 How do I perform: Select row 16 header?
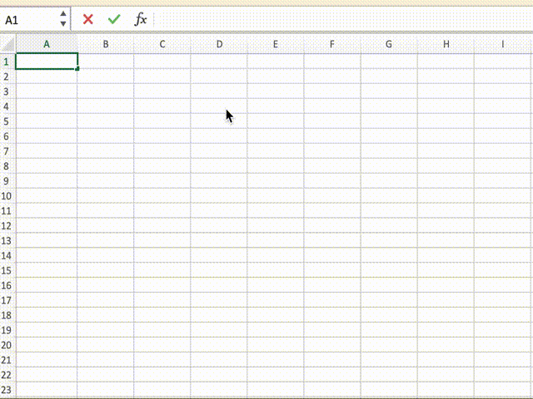coord(6,285)
